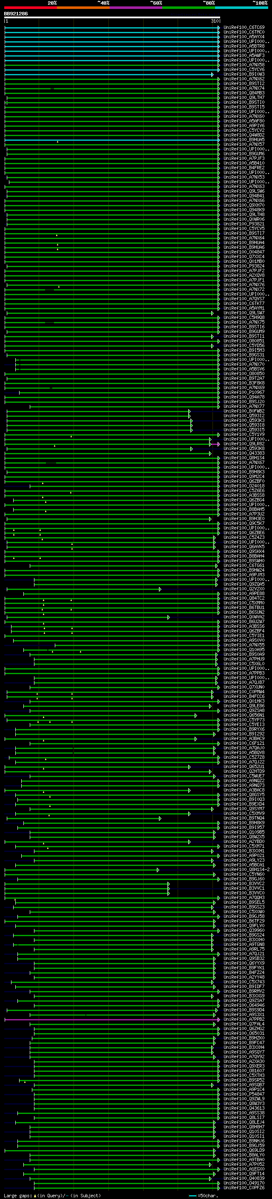This screenshot has height=1199, width=272.
Task: Select label UniRef100_C5Y1V9
Action: [x=244, y=434]
